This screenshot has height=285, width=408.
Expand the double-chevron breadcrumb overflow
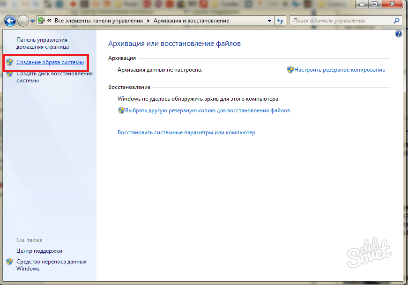tap(49, 21)
